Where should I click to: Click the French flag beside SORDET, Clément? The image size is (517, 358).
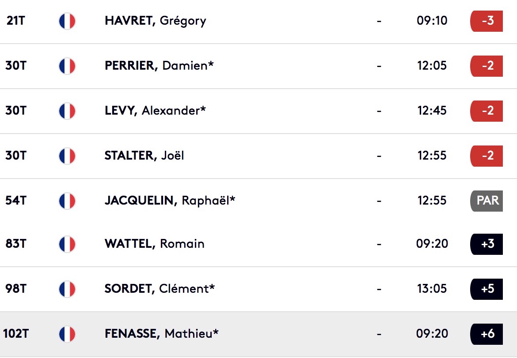click(67, 289)
